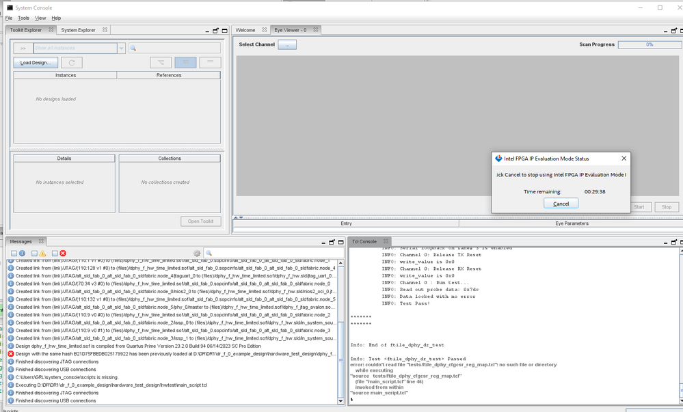683x412 pixels.
Task: Click the tree hierarchy view icon in Toolkit Explorer
Action: point(161,62)
